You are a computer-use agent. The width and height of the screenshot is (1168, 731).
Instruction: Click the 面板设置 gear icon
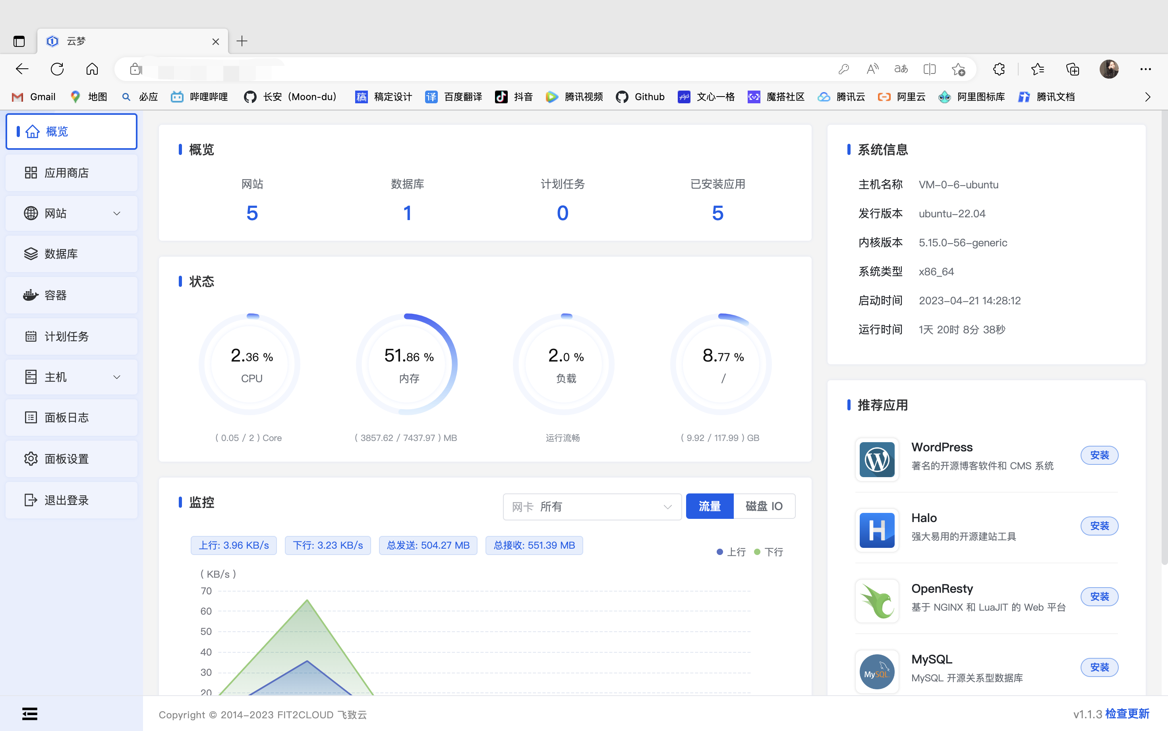click(31, 458)
